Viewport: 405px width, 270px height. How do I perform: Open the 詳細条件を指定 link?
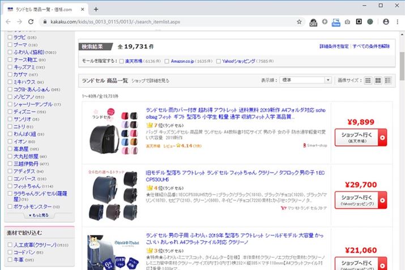click(334, 46)
